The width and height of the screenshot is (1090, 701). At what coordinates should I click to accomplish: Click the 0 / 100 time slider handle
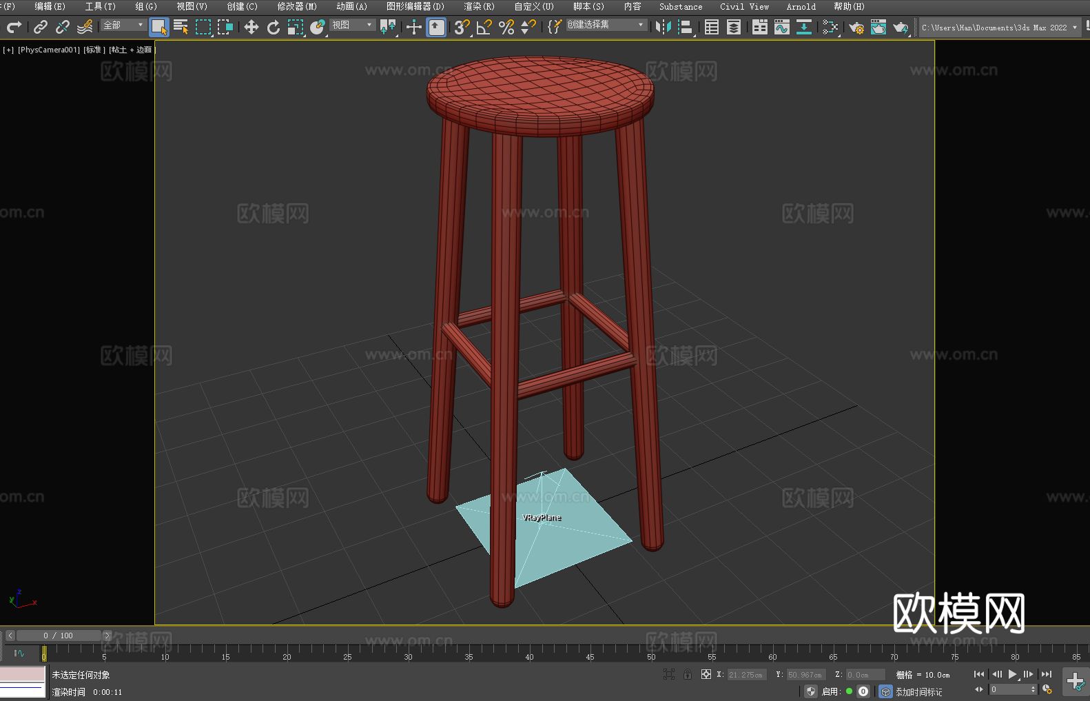pyautogui.click(x=59, y=636)
